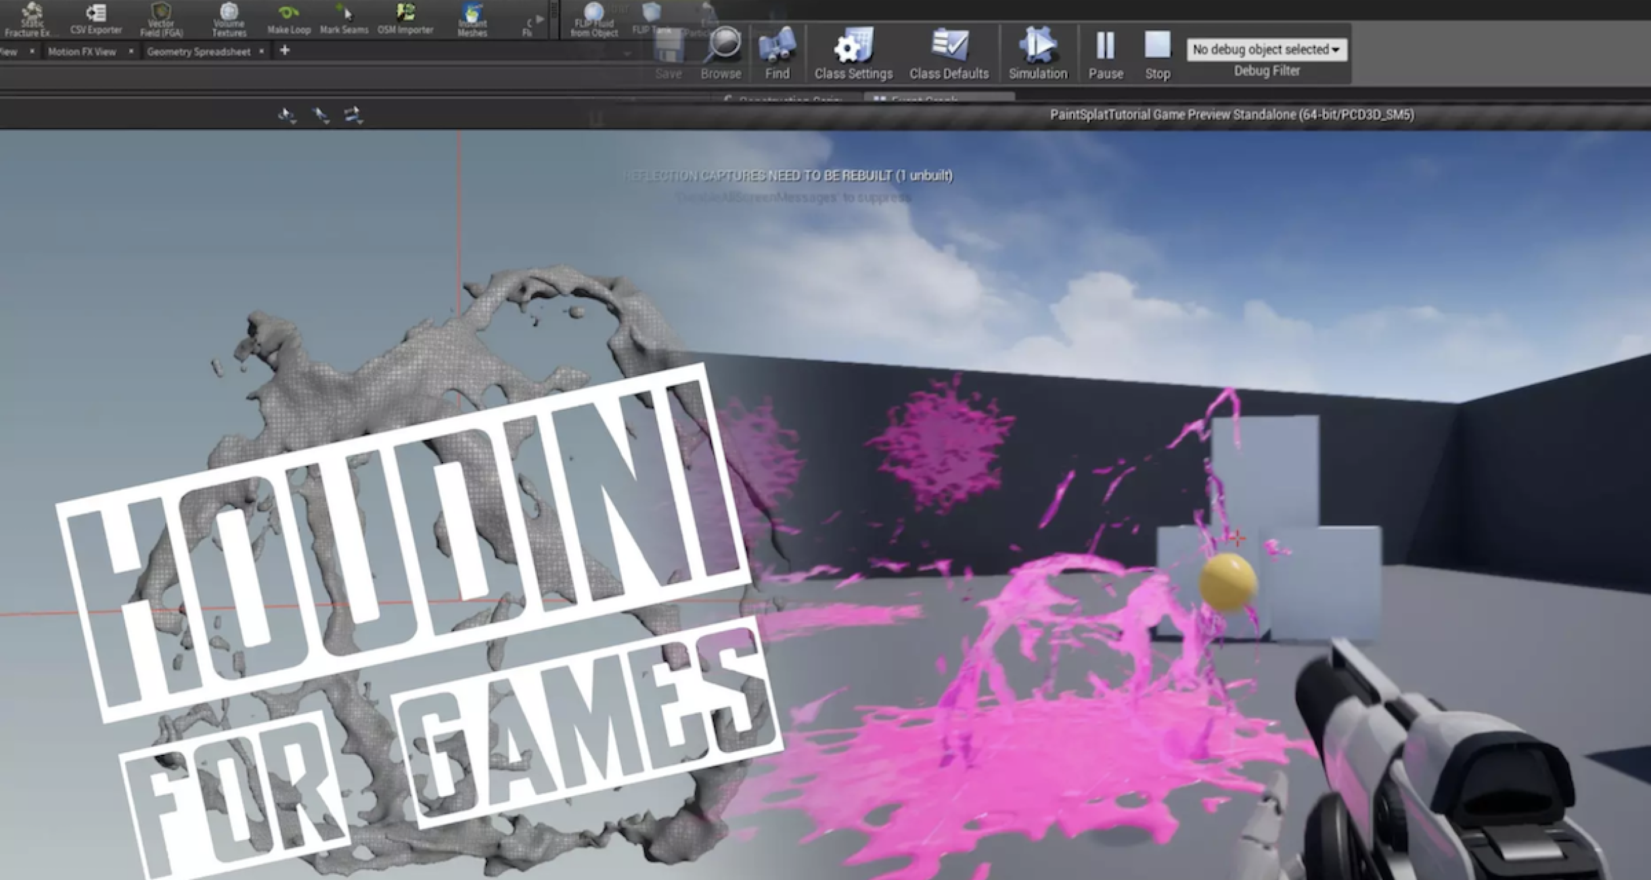Click Browse magnifier in Blueprint toolbar
Screen dimensions: 1651x880
pyautogui.click(x=721, y=54)
